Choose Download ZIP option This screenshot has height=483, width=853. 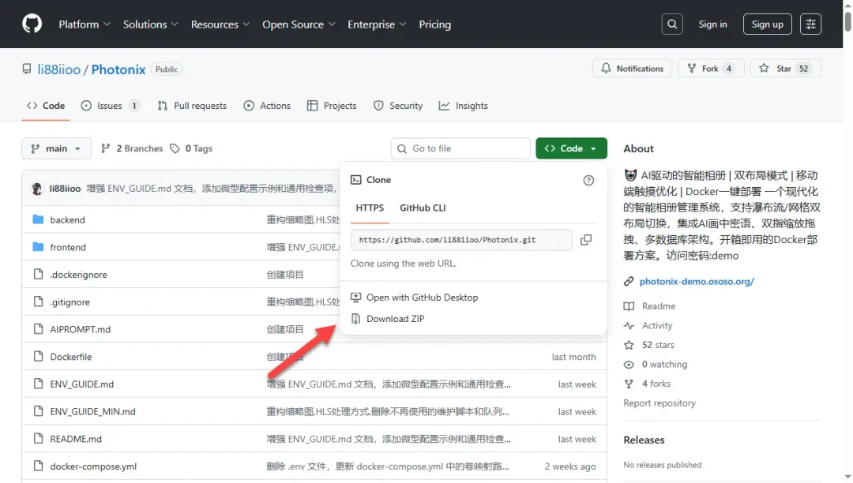[395, 319]
